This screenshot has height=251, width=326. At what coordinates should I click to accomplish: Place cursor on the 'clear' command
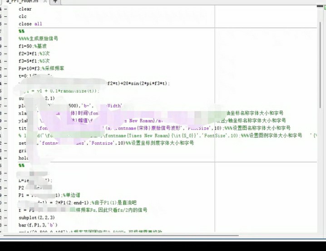click(25, 9)
